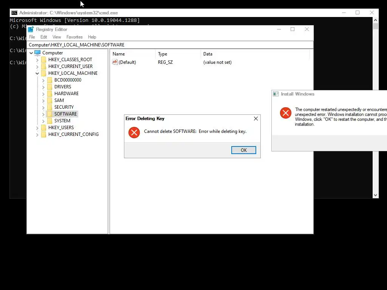387x290 pixels.
Task: Expand HKEY_USERS chevron
Action: point(37,128)
